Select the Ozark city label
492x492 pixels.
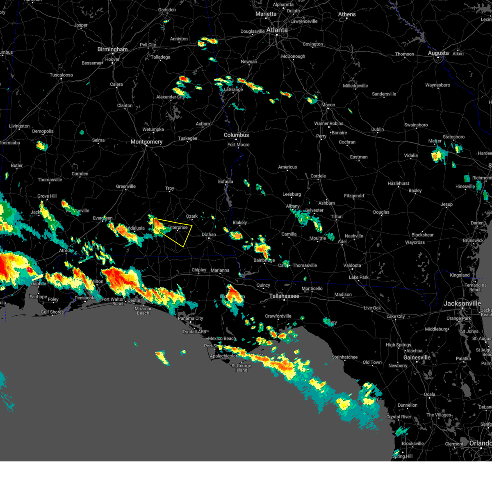click(x=192, y=216)
